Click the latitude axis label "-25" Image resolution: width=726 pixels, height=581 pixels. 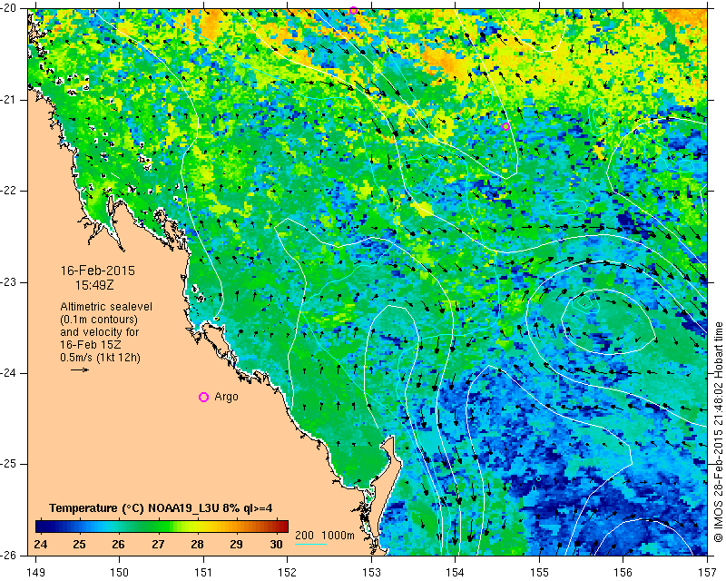point(8,464)
